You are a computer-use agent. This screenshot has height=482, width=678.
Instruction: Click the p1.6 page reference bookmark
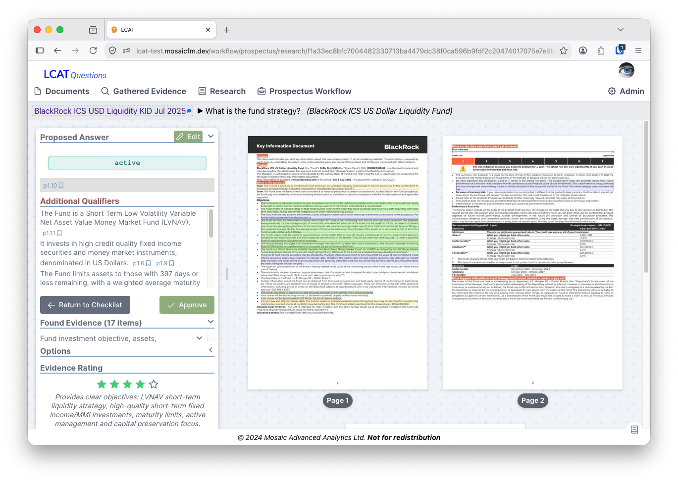click(x=142, y=263)
